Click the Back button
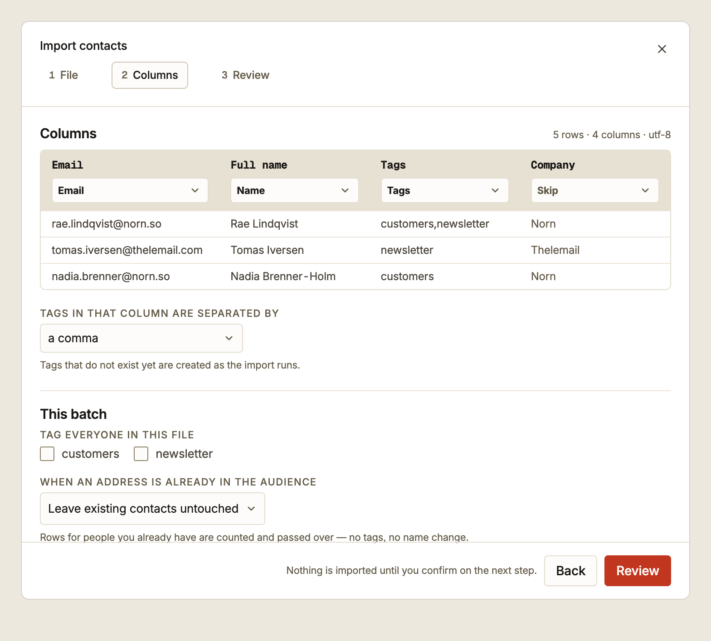The height and width of the screenshot is (641, 711). coord(570,571)
